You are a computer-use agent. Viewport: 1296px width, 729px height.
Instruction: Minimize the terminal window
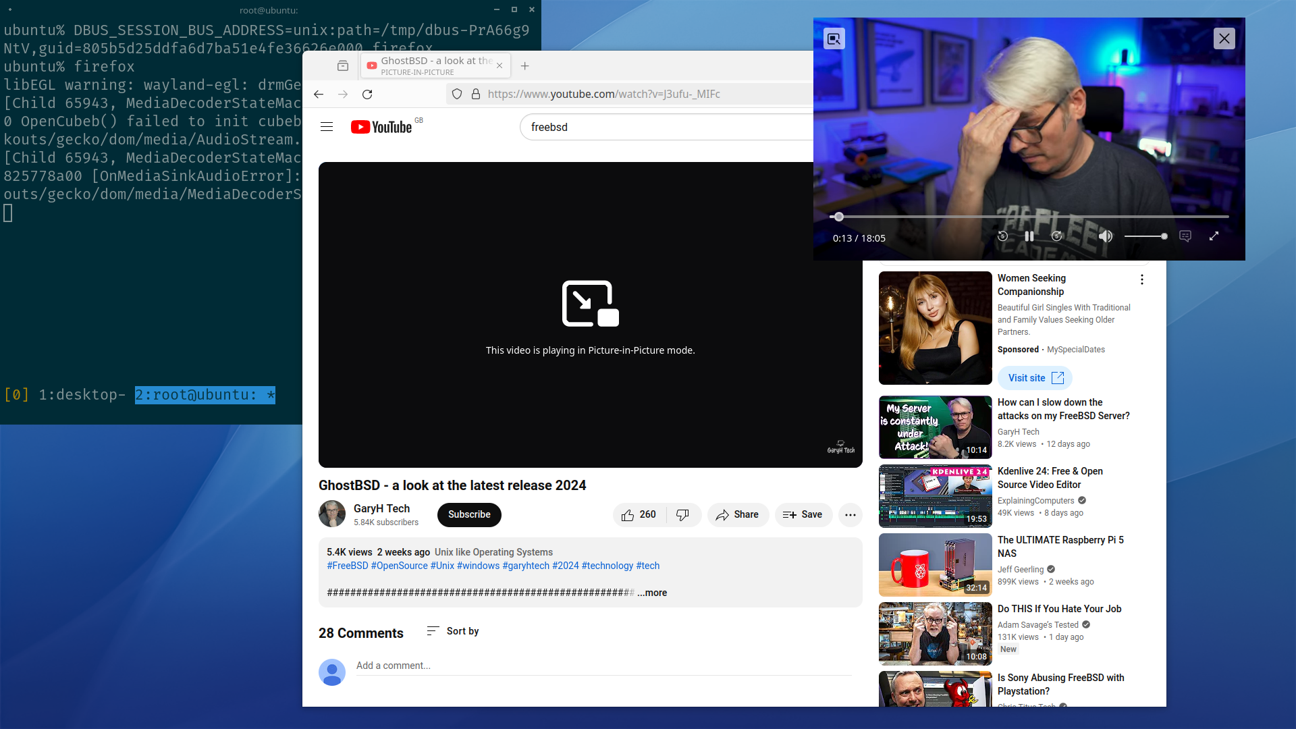point(497,9)
